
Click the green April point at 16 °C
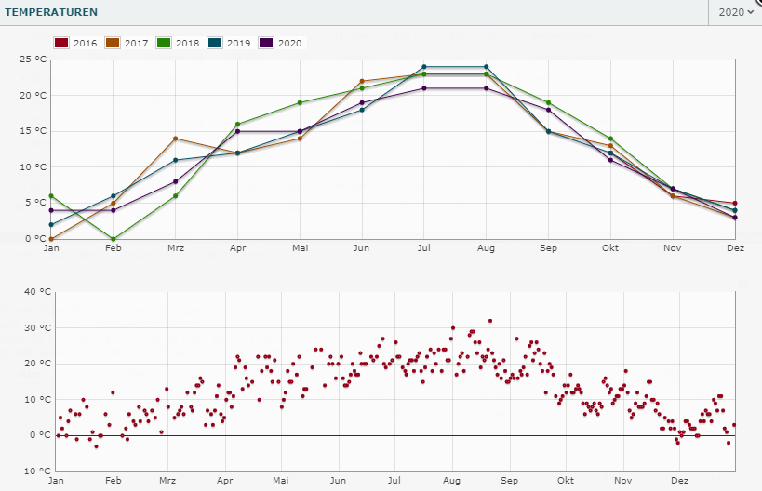[x=238, y=124]
